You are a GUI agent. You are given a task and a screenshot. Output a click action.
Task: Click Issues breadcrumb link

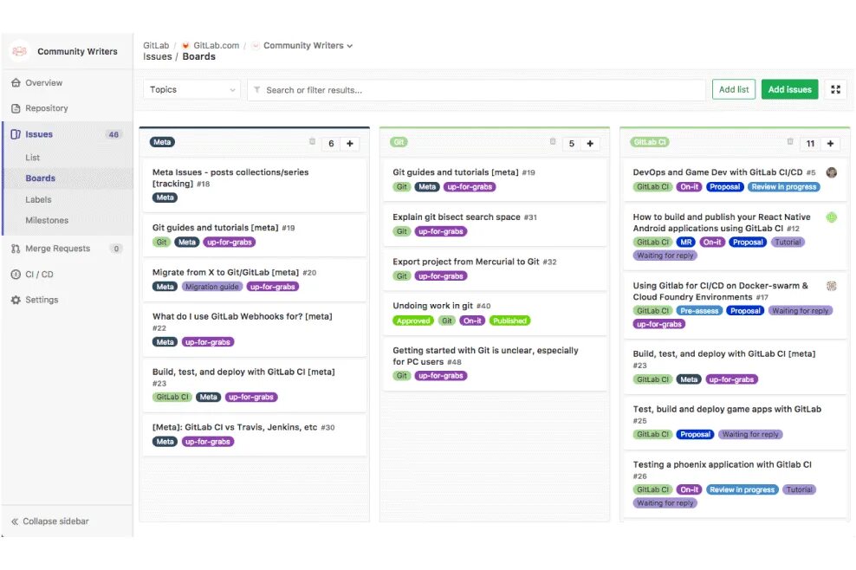157,57
